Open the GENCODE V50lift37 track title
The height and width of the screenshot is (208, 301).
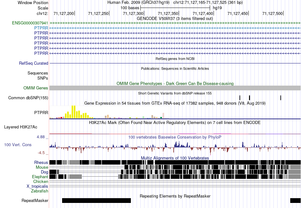[x=175, y=18]
